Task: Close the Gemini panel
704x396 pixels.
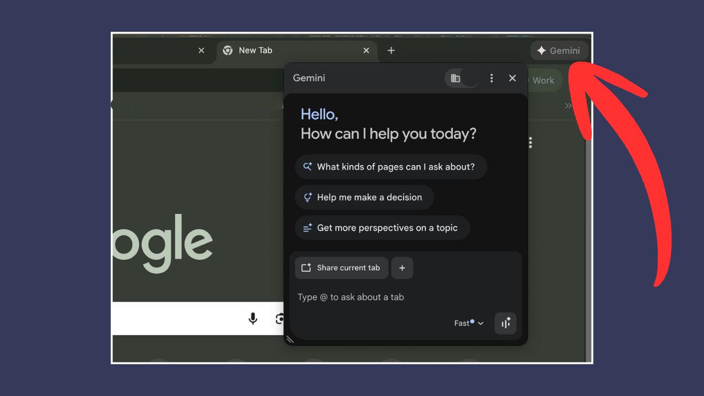Action: [512, 78]
